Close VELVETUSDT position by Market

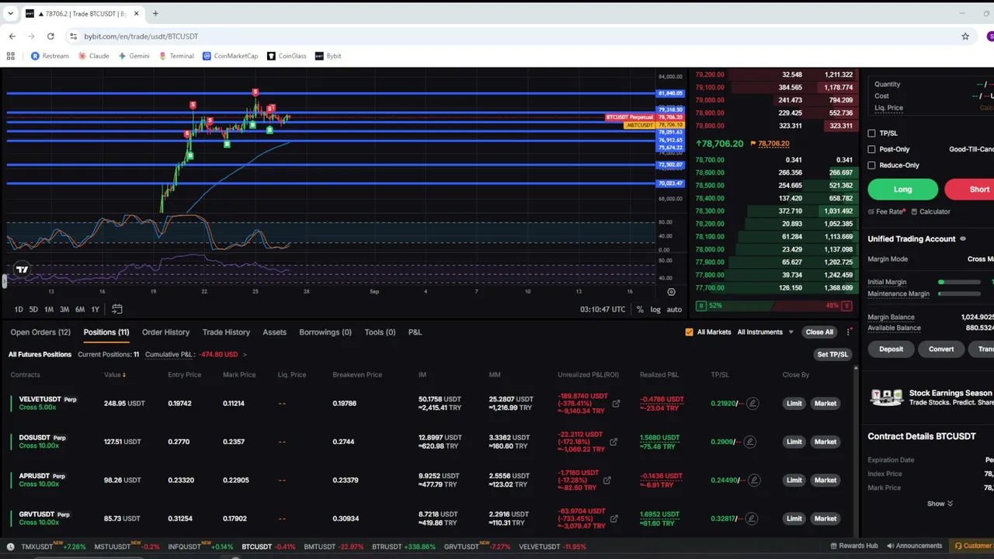point(825,404)
